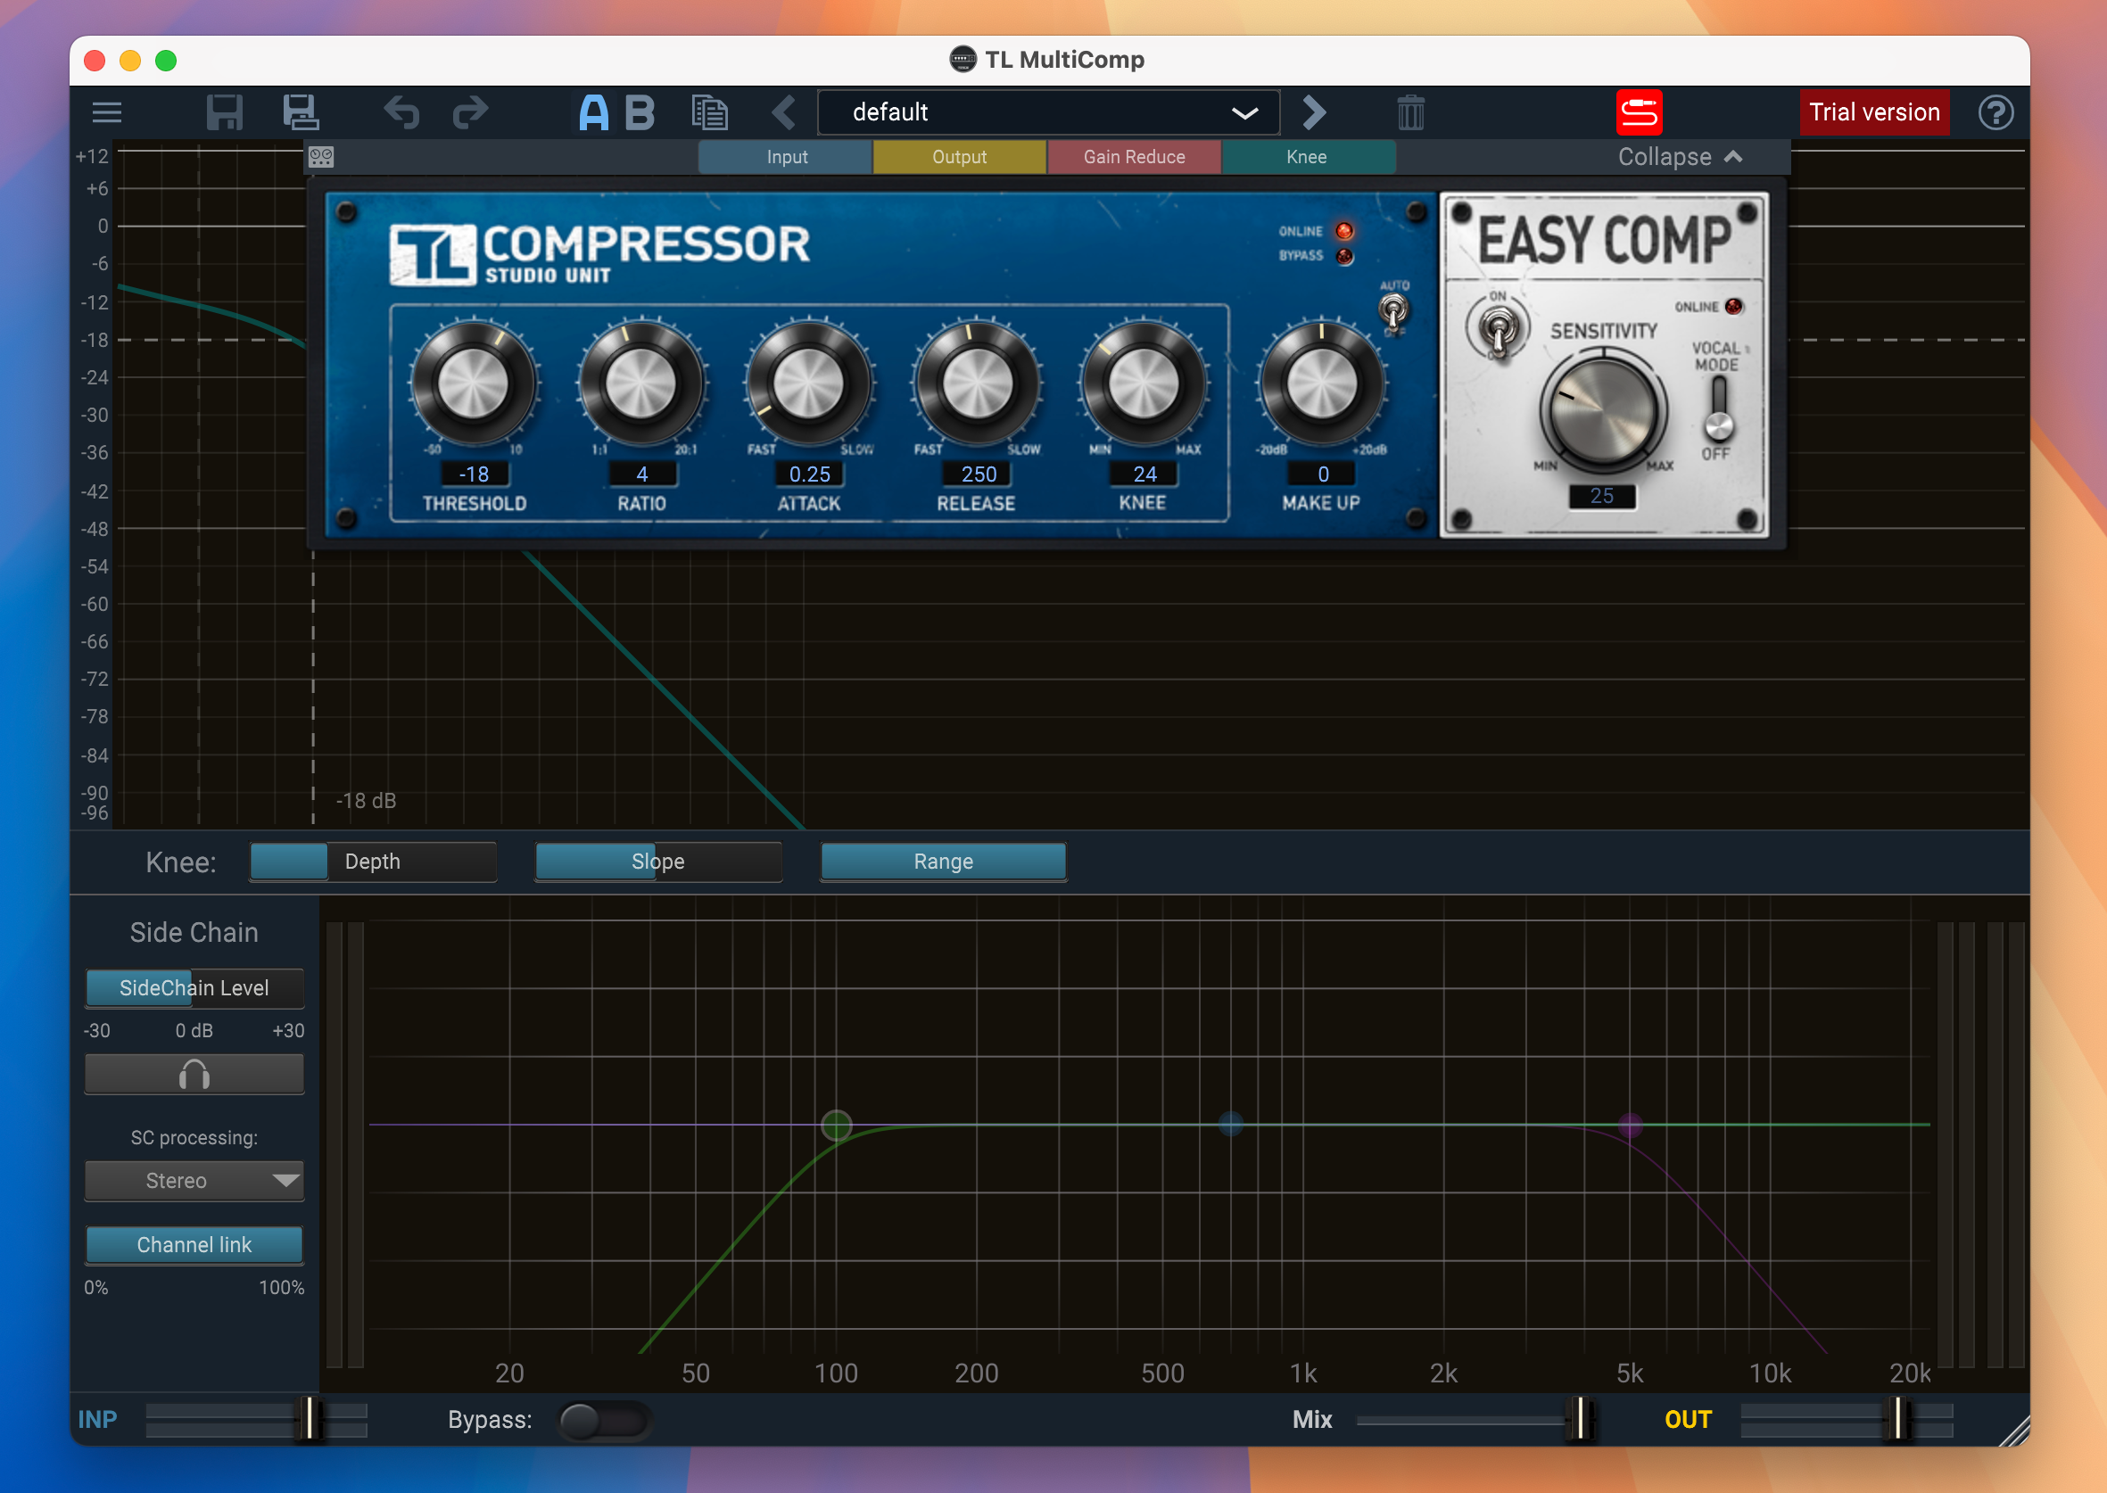Toggle the Easy Comp Online LED
This screenshot has height=1493, width=2107.
pyautogui.click(x=1734, y=306)
